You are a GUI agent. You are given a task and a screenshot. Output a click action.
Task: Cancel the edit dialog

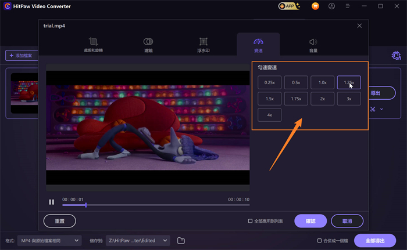pos(347,221)
